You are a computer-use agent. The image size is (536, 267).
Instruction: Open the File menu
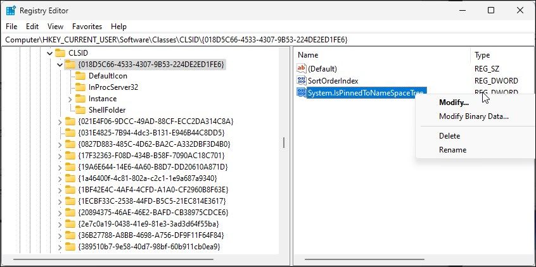pyautogui.click(x=11, y=27)
